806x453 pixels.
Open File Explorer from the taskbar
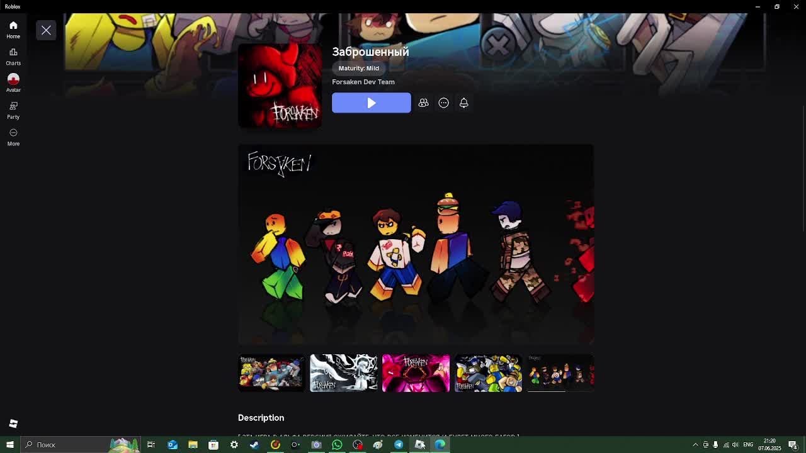point(193,445)
